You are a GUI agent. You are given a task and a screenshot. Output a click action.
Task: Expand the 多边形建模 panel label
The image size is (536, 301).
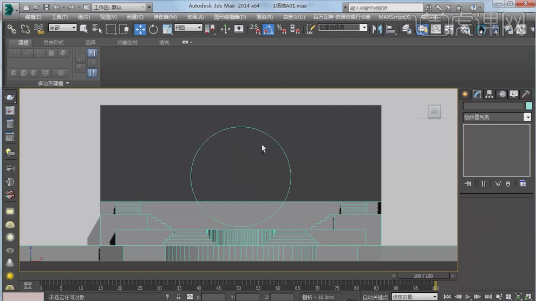pos(53,83)
